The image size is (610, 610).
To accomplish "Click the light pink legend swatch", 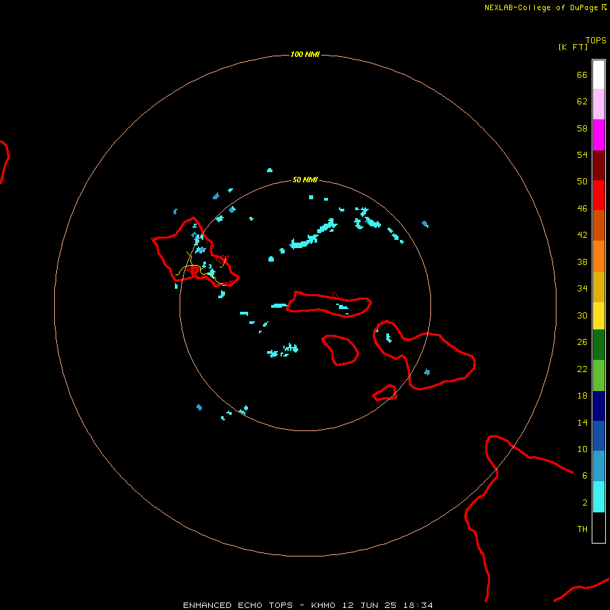I will click(x=598, y=104).
